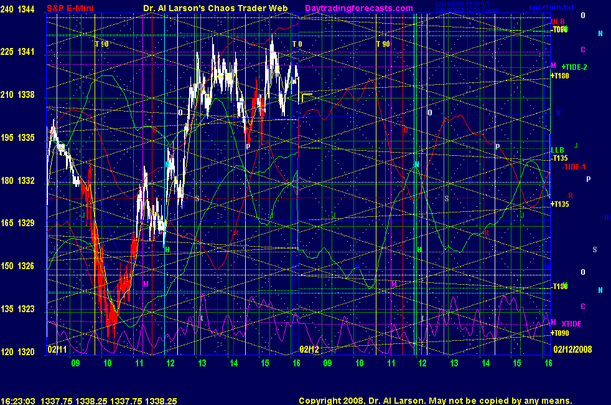611x405 pixels.
Task: Select the 15 hour label under the 02/12 session
Action: click(516, 363)
